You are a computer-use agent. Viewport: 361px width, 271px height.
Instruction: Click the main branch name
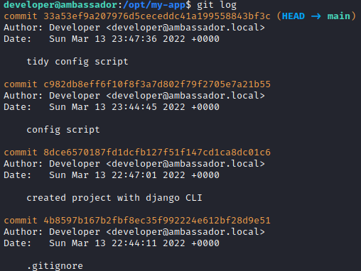pos(338,16)
